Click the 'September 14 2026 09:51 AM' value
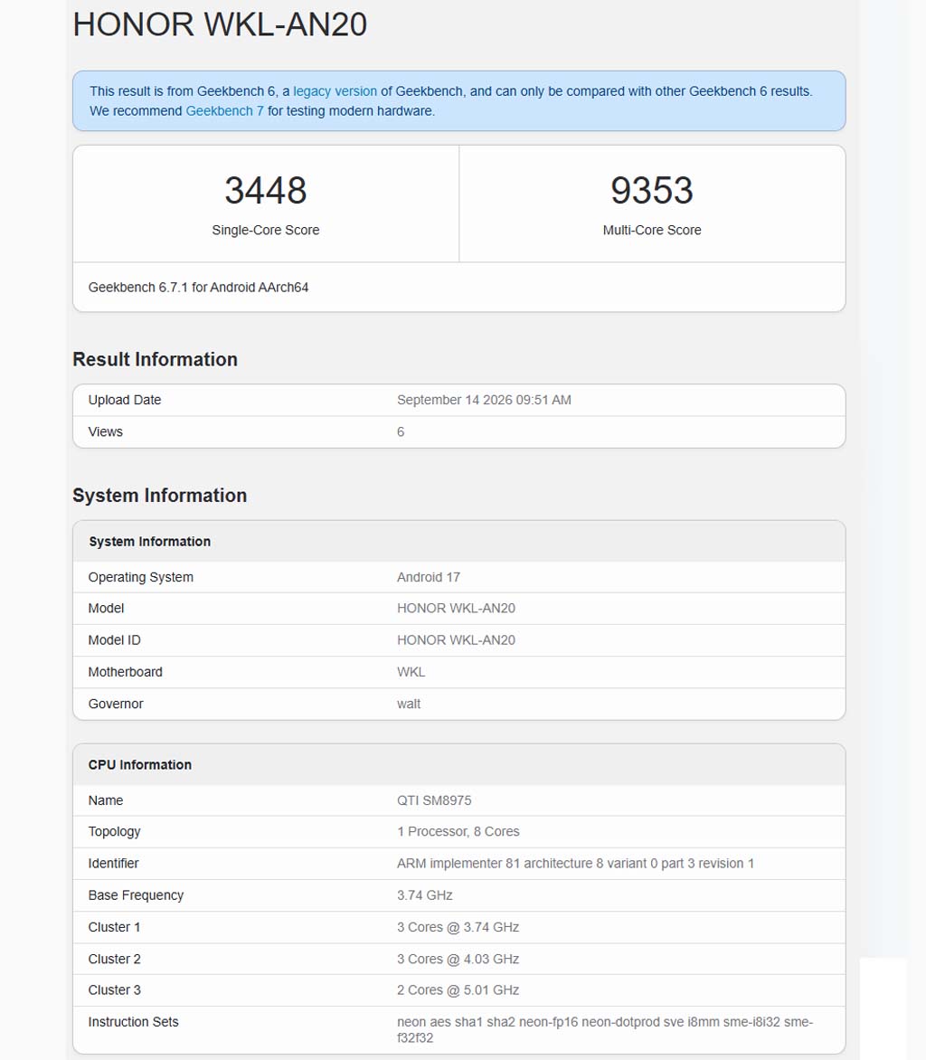Screen dimensions: 926x1060 tap(484, 400)
